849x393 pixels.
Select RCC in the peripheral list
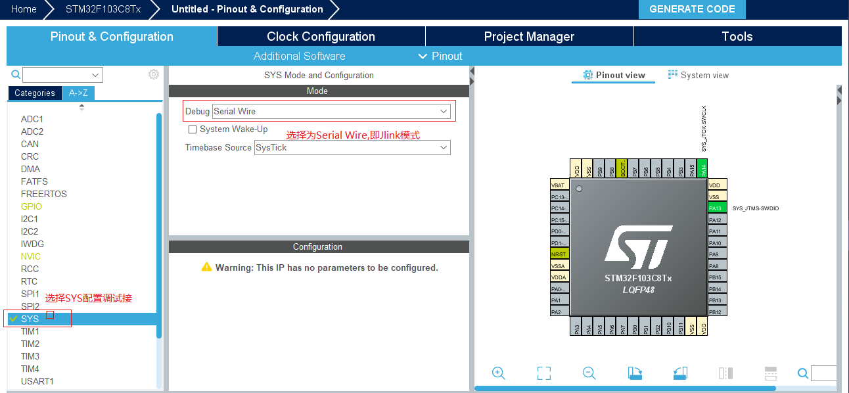30,269
